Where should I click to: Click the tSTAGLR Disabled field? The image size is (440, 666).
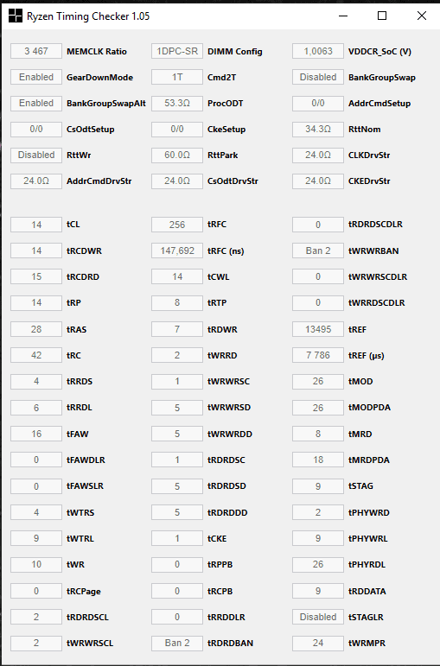click(x=318, y=617)
